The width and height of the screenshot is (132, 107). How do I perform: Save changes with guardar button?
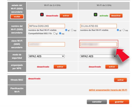coord(119,102)
